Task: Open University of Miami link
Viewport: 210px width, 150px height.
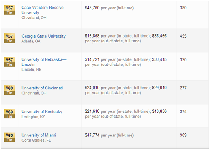Action: click(x=39, y=135)
